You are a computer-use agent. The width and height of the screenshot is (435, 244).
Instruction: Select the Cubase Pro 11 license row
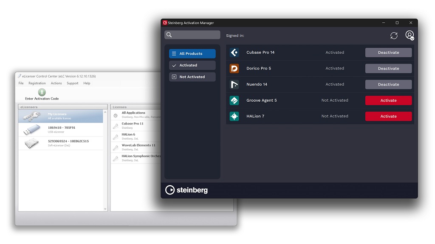(136, 125)
